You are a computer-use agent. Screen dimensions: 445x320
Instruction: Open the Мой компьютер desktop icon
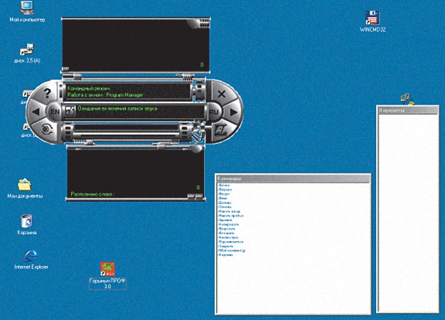pos(26,9)
